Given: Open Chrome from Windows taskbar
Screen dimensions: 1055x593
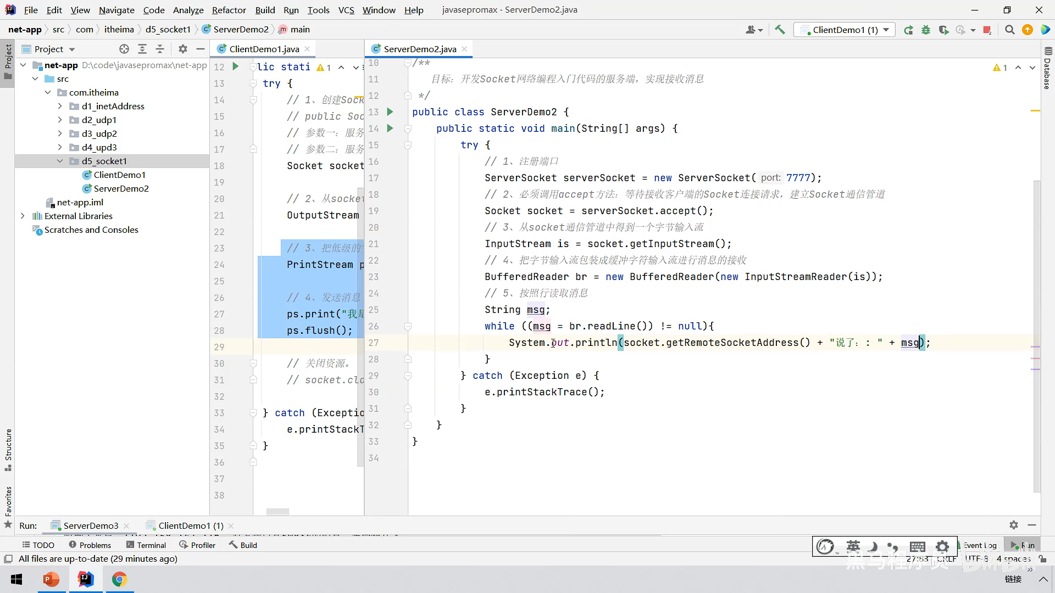Looking at the screenshot, I should (119, 579).
